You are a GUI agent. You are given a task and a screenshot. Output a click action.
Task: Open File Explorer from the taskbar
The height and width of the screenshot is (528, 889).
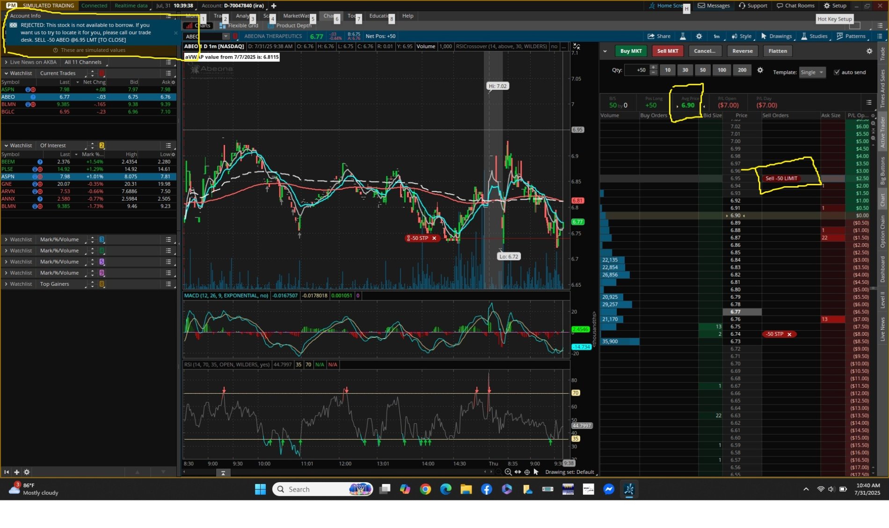466,489
